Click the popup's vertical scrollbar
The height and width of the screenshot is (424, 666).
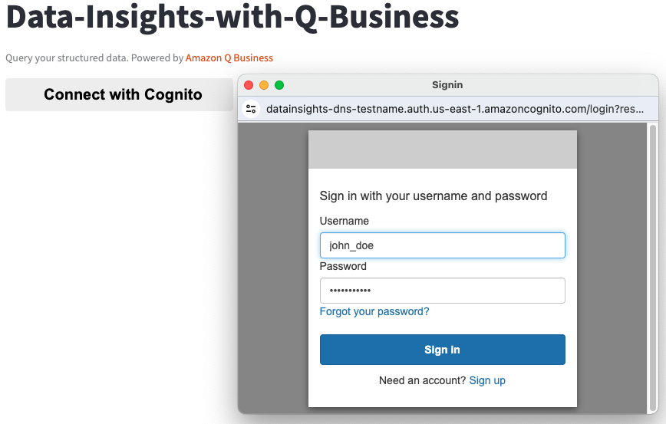coord(653,268)
